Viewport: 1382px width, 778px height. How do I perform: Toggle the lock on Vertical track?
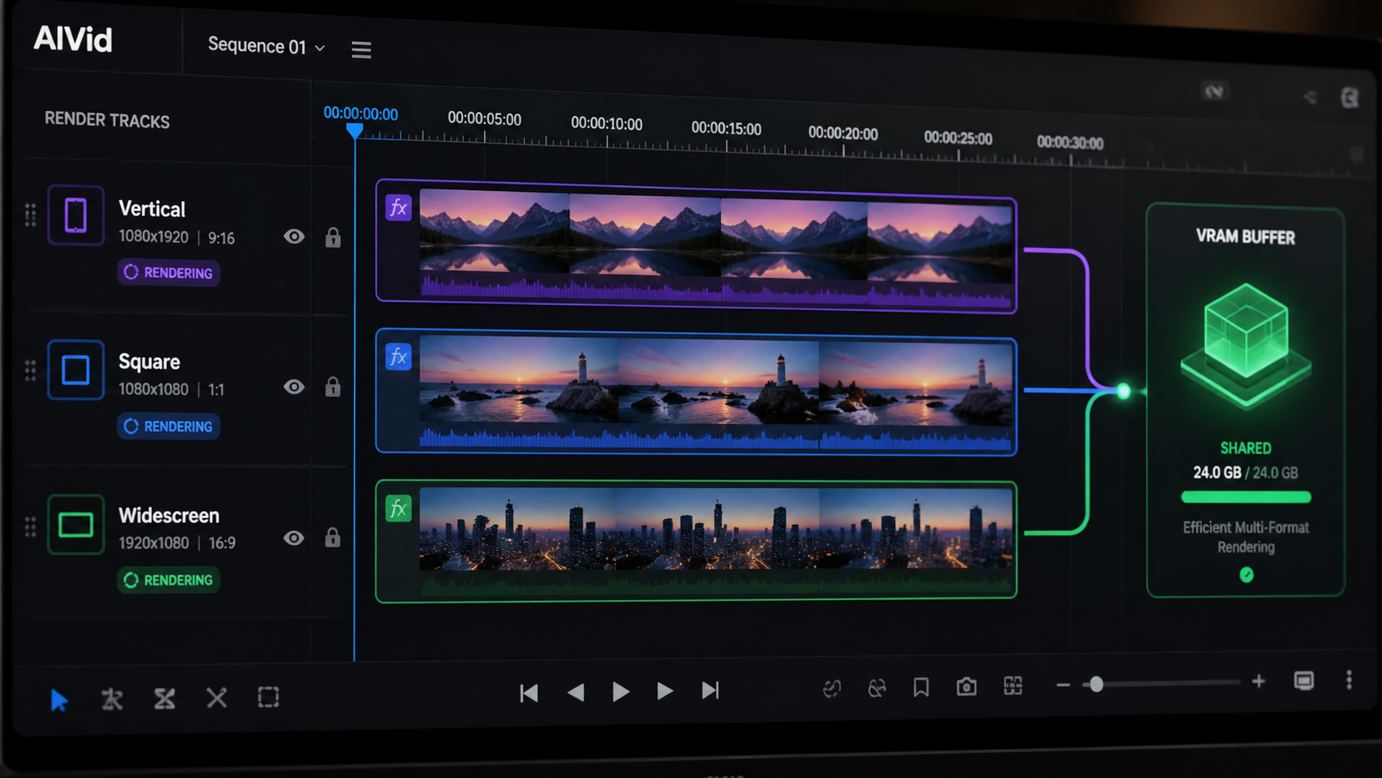(333, 237)
